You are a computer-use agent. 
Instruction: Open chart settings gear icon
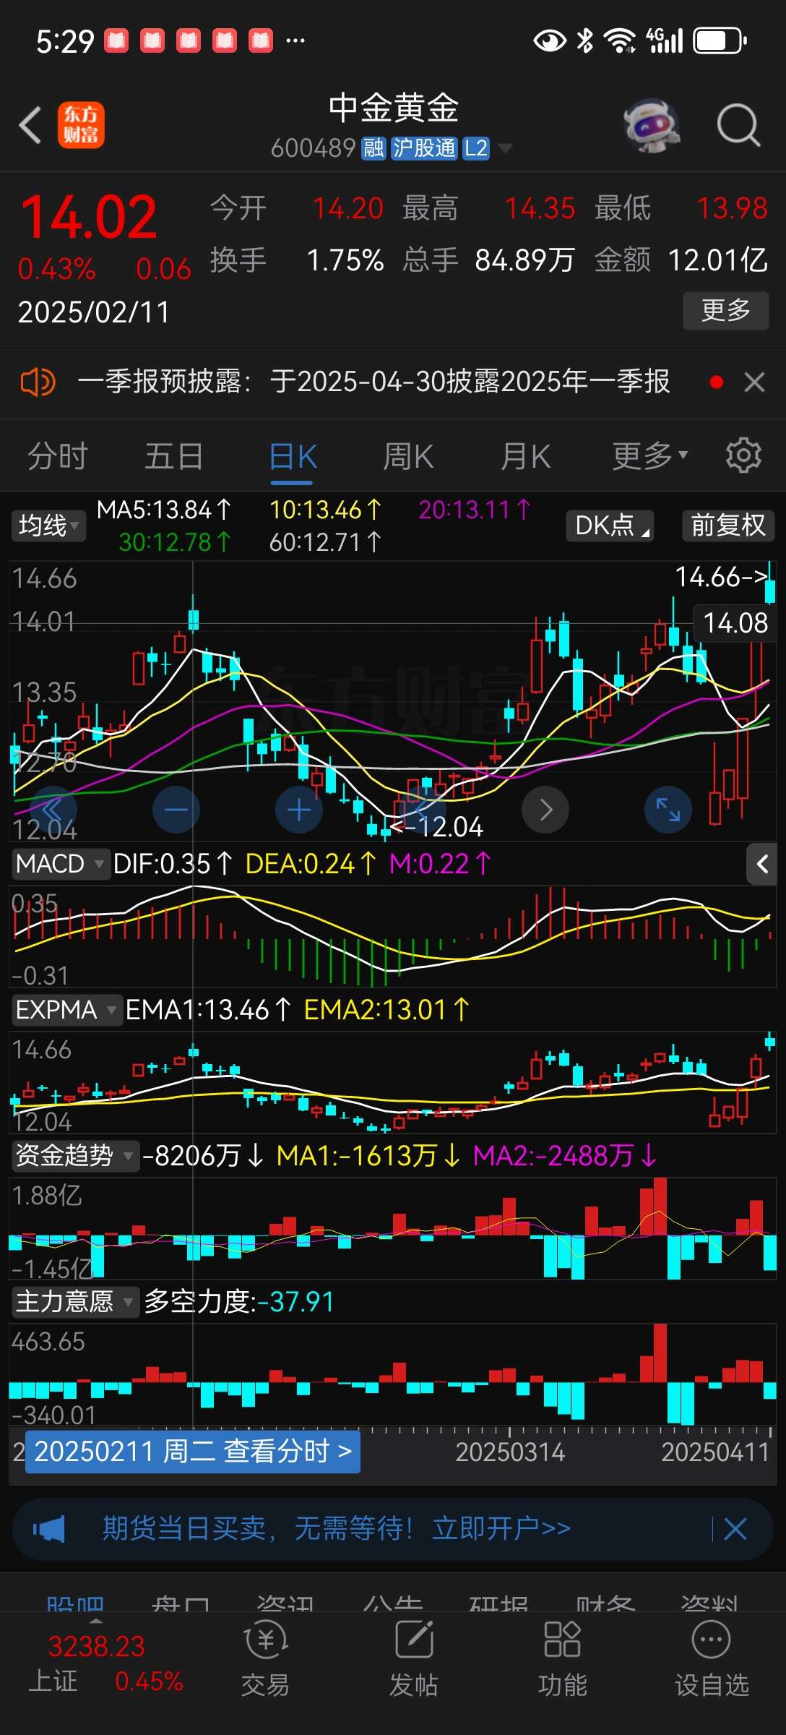[x=743, y=455]
